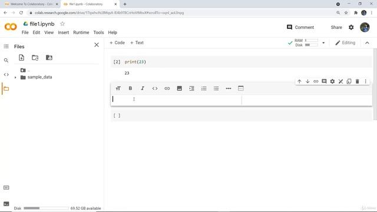This screenshot has width=377, height=212.
Task: Refresh the file browser listing
Action: pos(35,58)
